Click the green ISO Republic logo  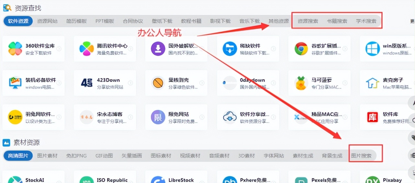pyautogui.click(x=86, y=180)
